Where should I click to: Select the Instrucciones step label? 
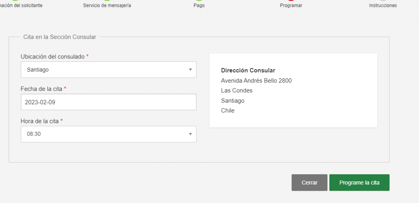coord(383,5)
